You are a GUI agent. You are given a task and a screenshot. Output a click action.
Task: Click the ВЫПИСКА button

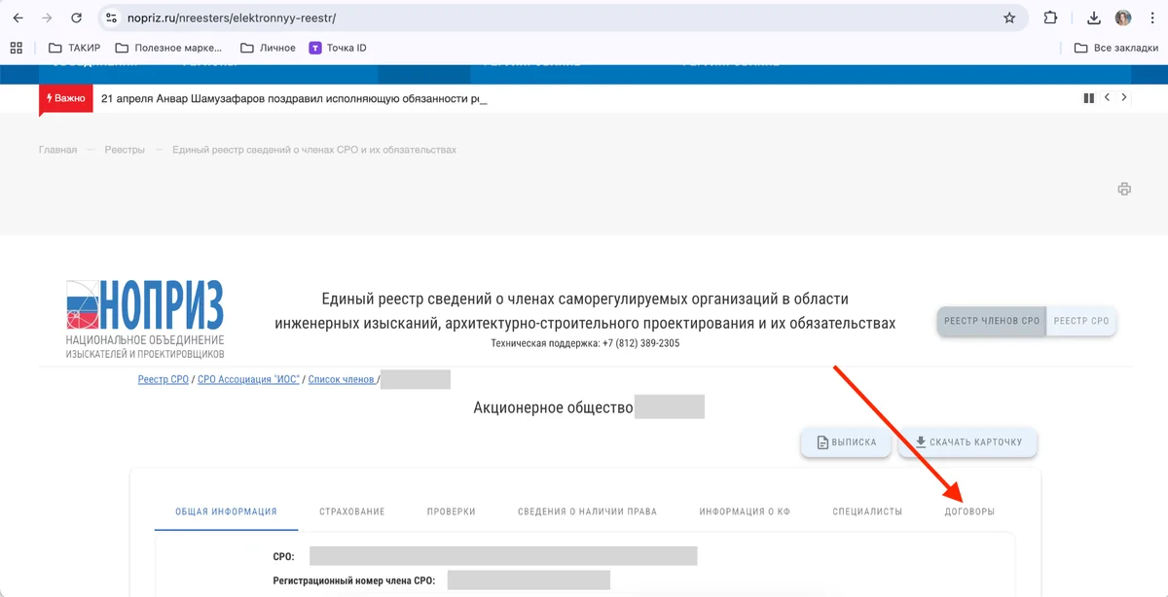click(846, 442)
